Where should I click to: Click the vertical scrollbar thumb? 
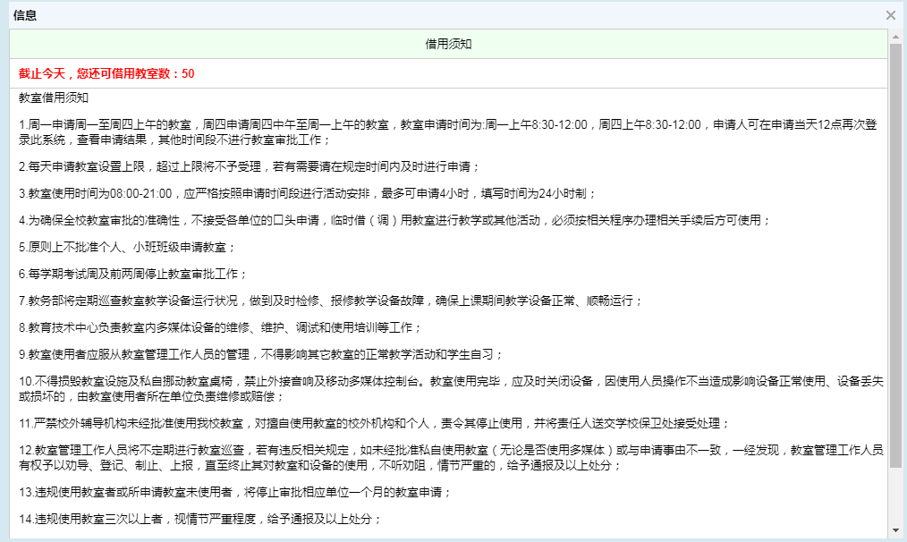(895, 255)
